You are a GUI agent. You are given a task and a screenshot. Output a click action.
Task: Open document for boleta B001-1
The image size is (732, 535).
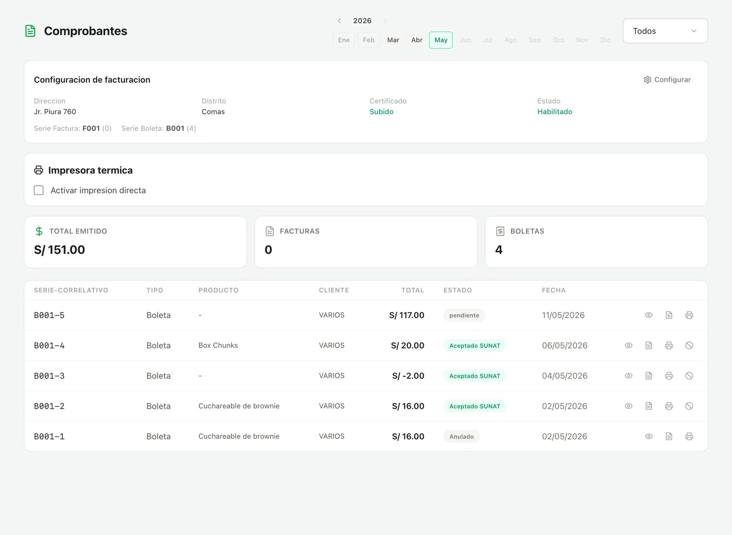(669, 437)
